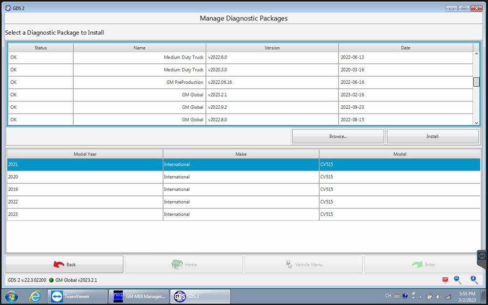Click the Back button
488x305 pixels.
click(64, 264)
